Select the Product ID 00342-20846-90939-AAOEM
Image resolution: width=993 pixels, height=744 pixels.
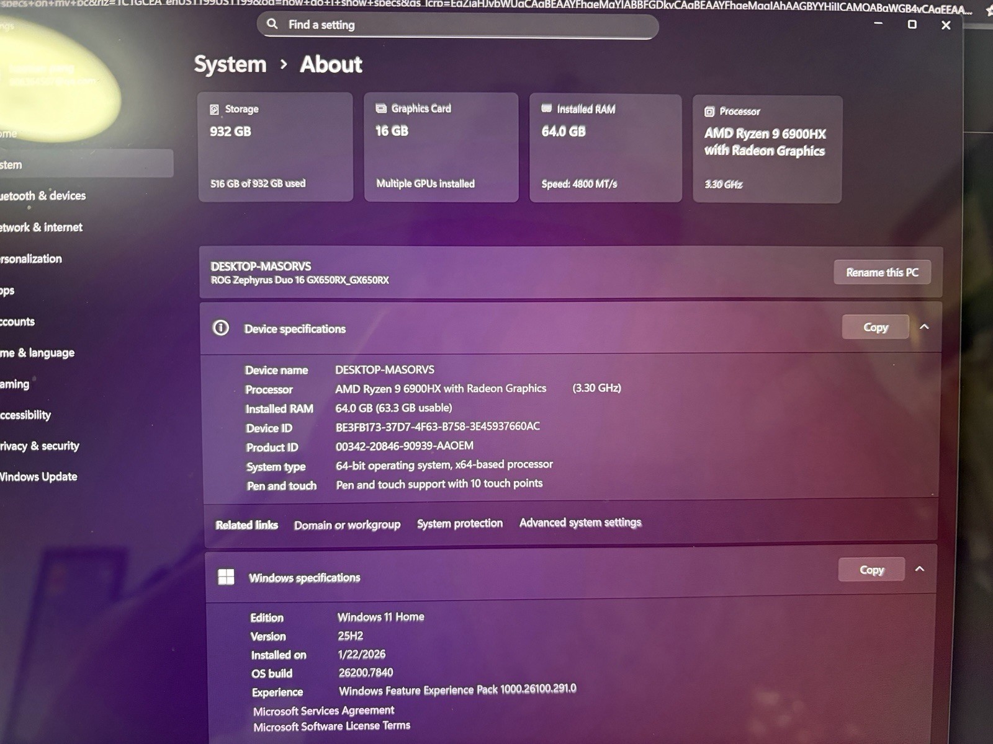405,446
